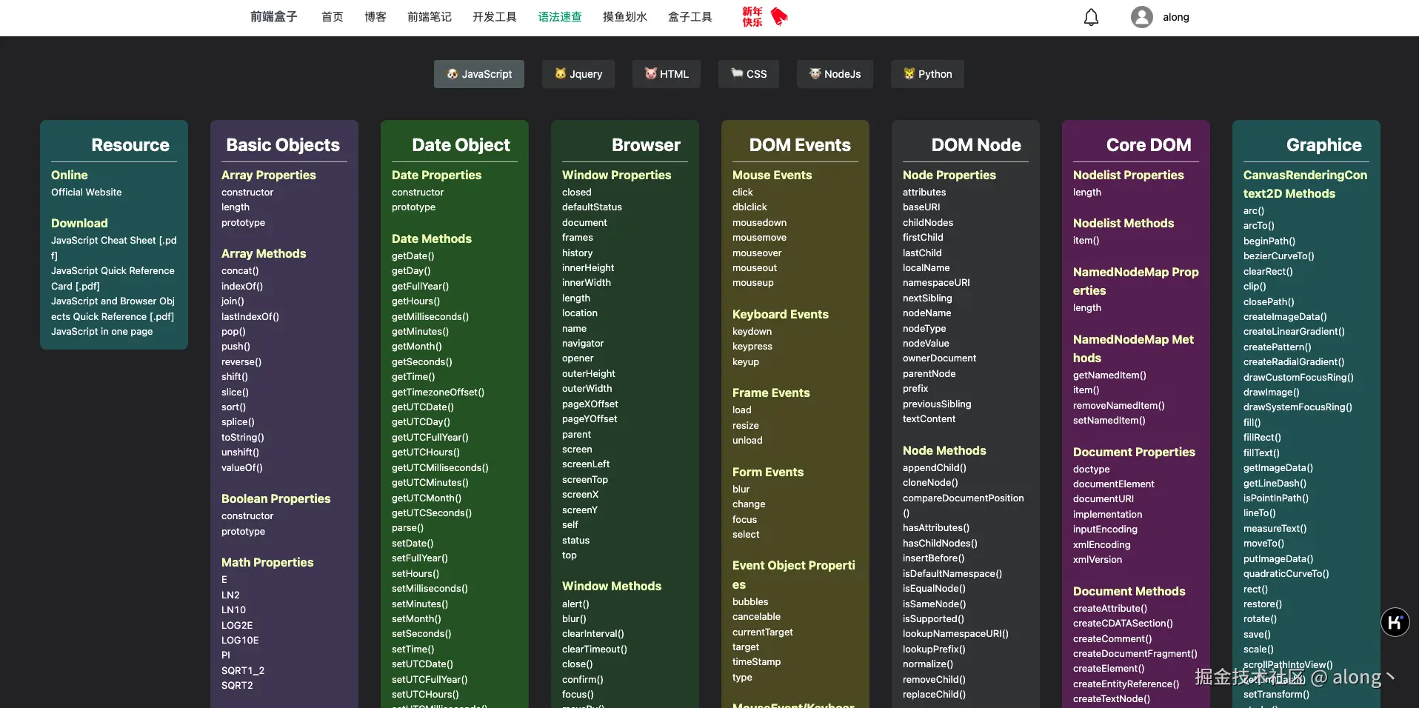
Task: Click bezierCurveTo() in Graphice column
Action: (x=1278, y=256)
